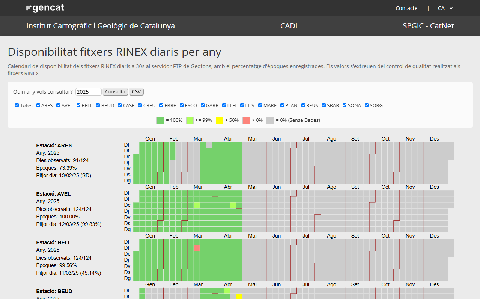Open the Contacte link
Viewport: 480px width, 299px height.
pos(406,8)
